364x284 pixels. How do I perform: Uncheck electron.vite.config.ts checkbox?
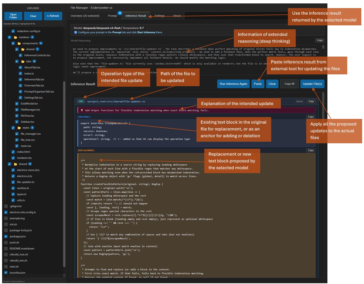click(6, 212)
